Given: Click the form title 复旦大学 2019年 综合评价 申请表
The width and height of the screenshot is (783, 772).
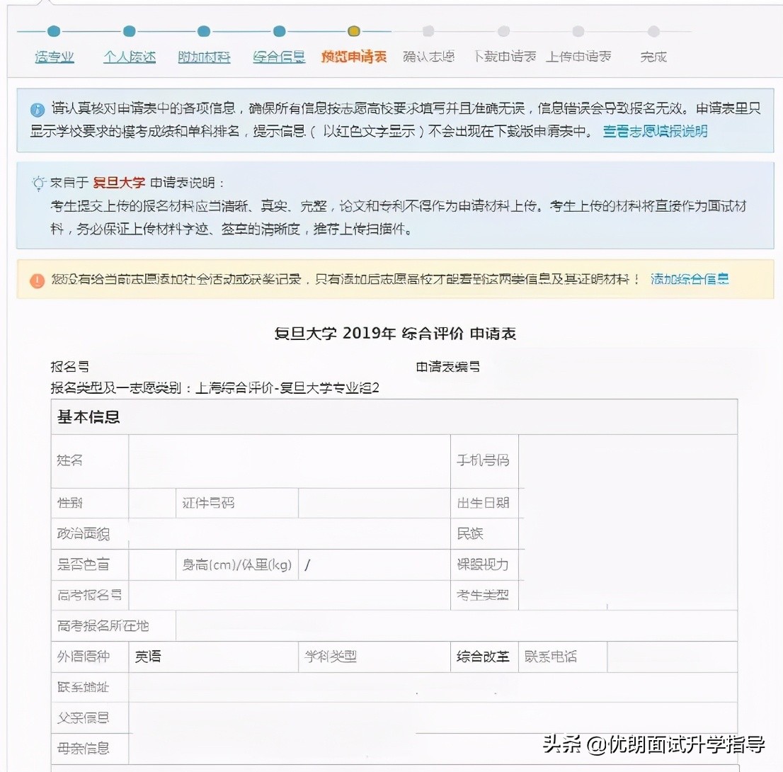Looking at the screenshot, I should coord(395,334).
